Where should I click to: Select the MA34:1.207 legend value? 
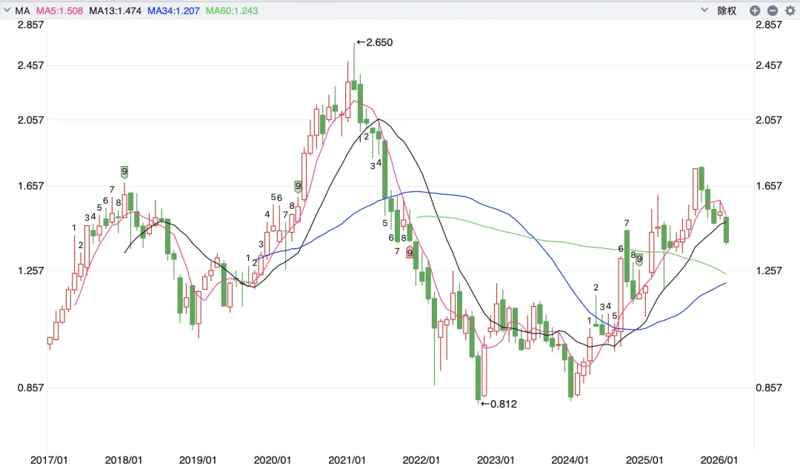coord(173,10)
